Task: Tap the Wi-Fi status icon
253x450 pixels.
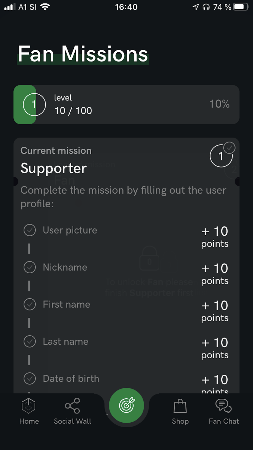Action: 45,7
